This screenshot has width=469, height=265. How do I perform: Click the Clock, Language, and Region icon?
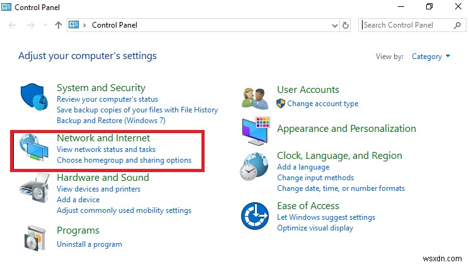click(255, 168)
